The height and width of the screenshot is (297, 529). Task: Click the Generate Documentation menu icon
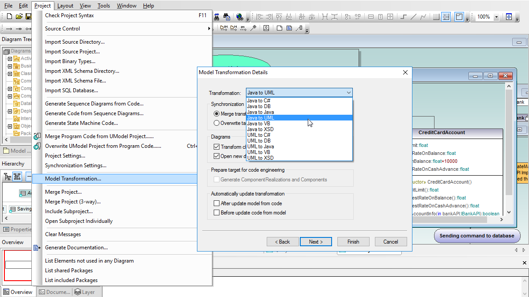coord(37,248)
